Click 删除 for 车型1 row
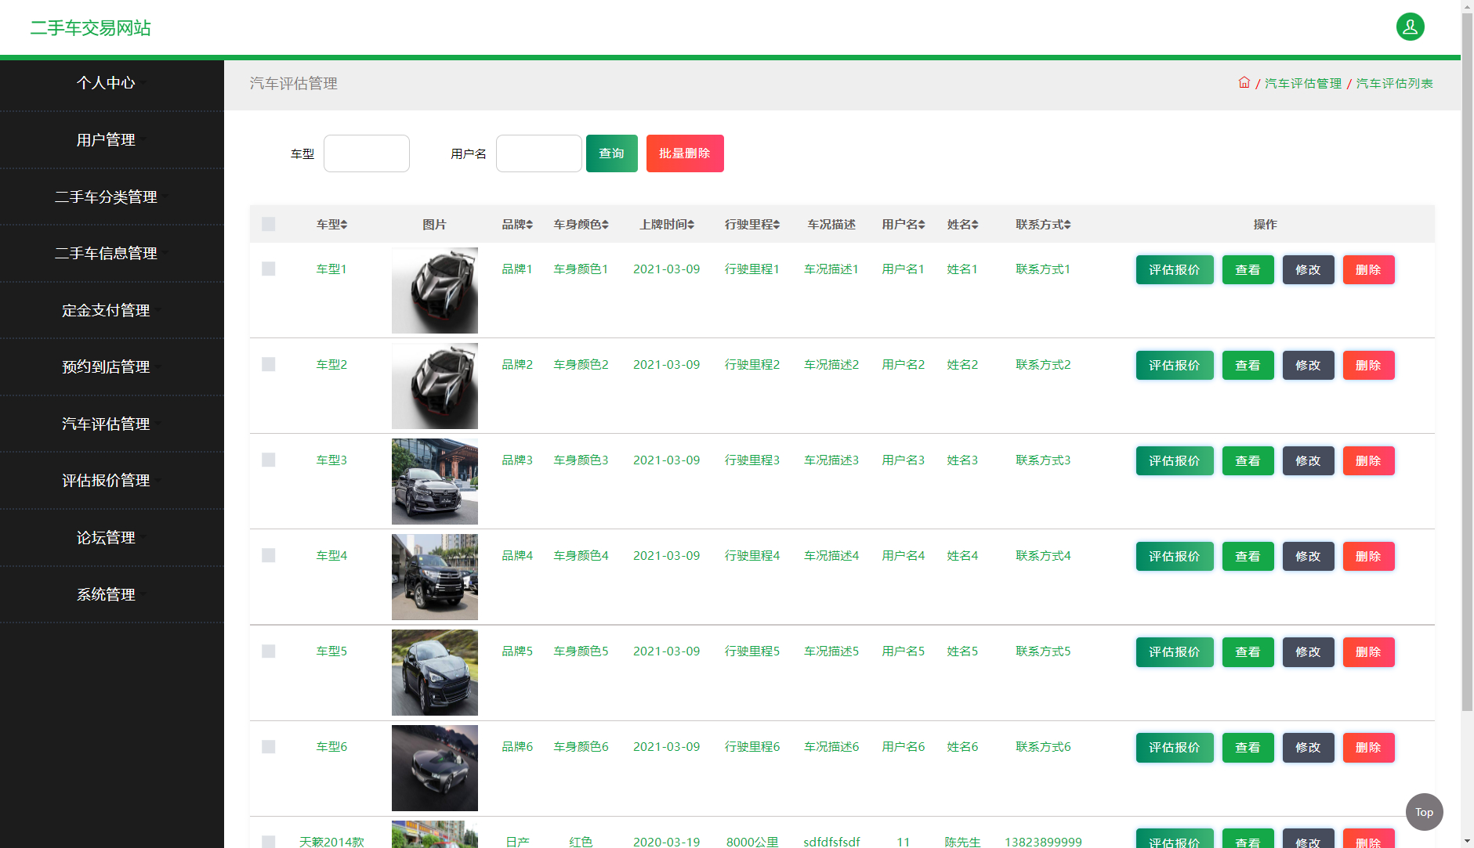The width and height of the screenshot is (1474, 848). click(x=1368, y=269)
